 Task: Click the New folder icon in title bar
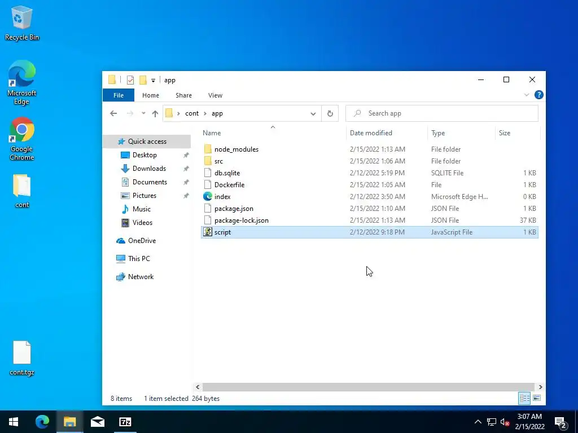pyautogui.click(x=143, y=80)
